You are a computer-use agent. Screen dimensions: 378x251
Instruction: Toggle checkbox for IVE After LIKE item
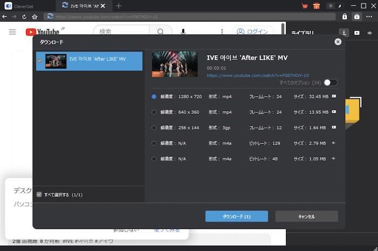tap(39, 60)
